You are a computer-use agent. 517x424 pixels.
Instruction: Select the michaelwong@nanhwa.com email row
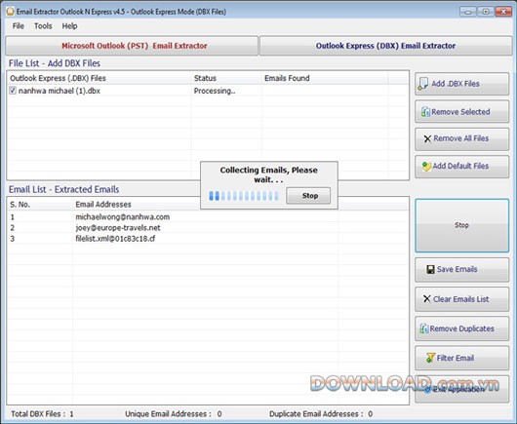click(x=208, y=216)
